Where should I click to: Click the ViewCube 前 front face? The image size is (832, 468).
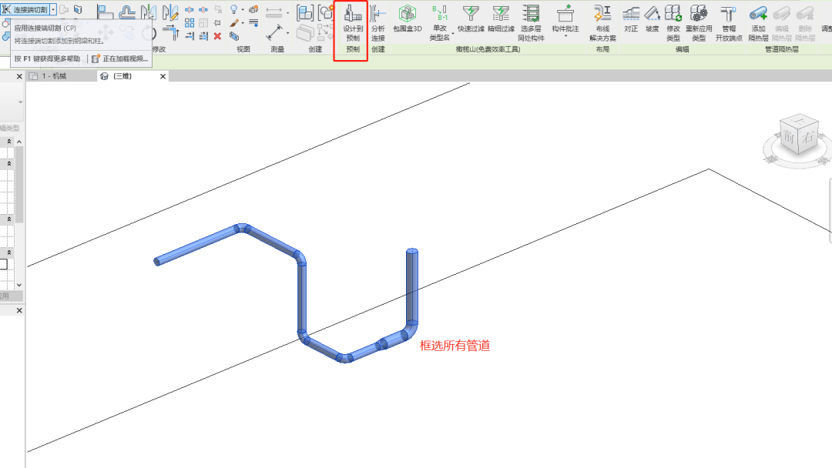click(x=789, y=137)
